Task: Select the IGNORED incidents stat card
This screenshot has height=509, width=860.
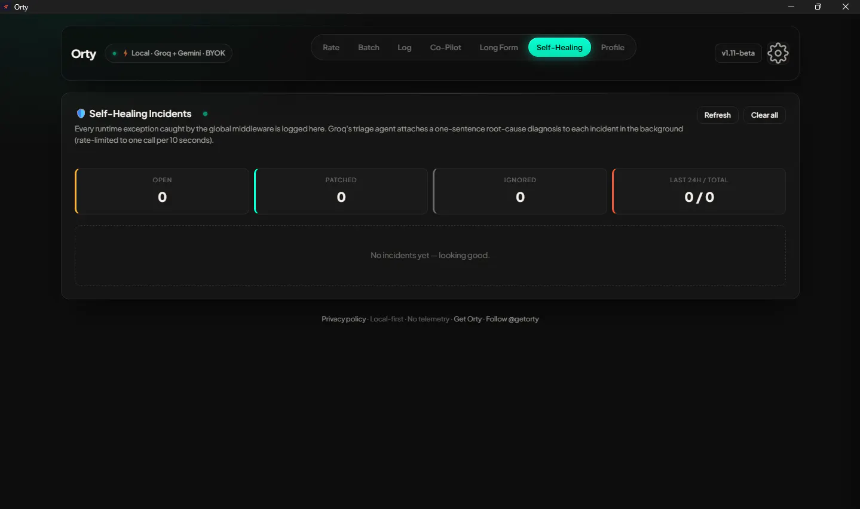Action: click(x=520, y=191)
